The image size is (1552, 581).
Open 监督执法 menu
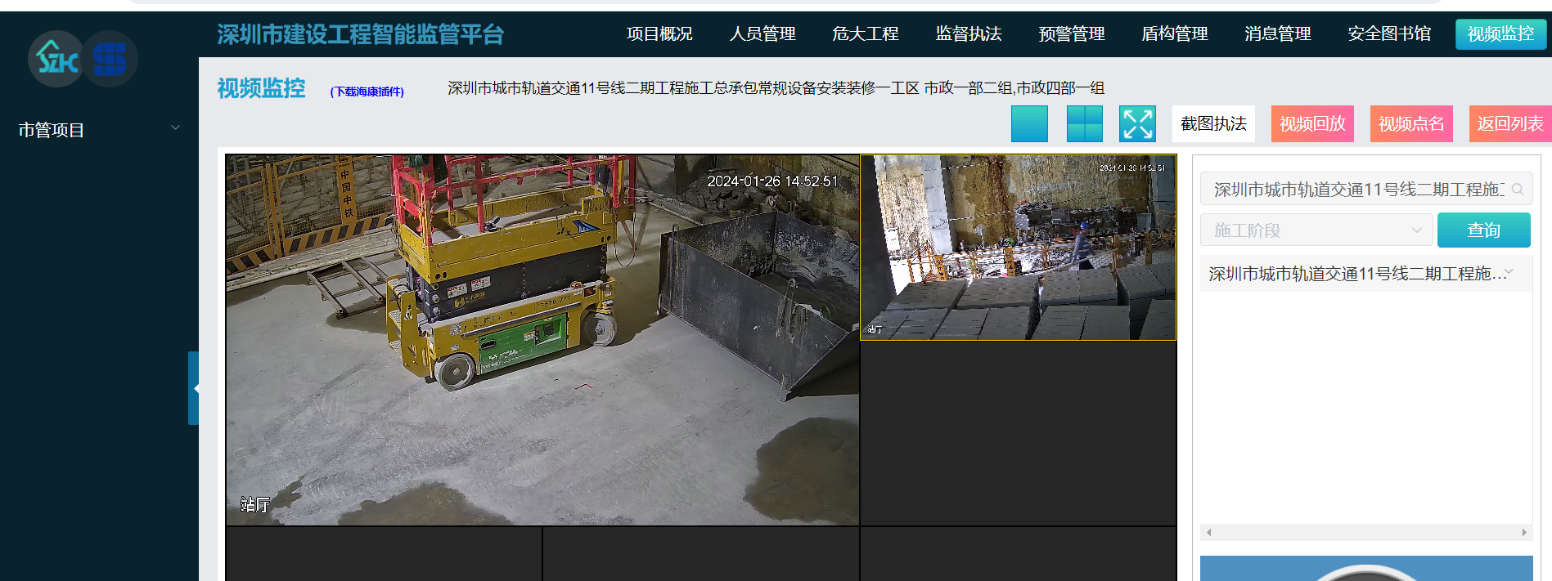tap(969, 34)
